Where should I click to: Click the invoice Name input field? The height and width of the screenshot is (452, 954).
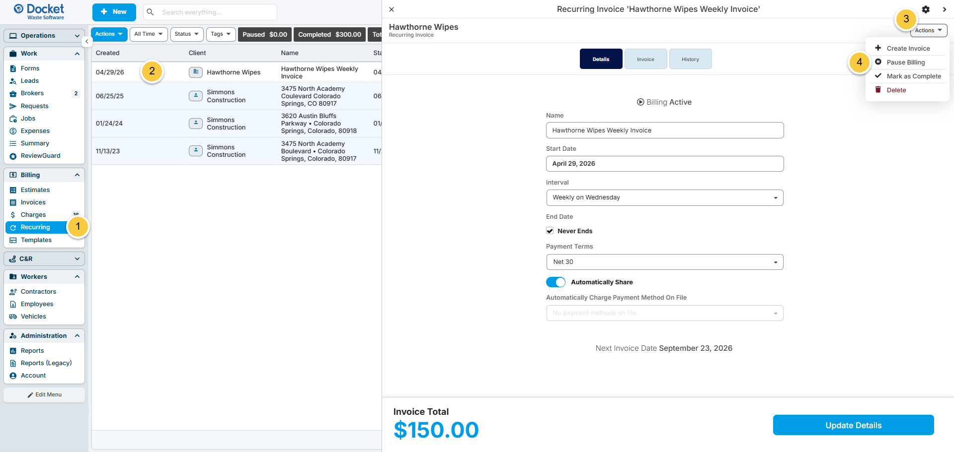click(x=664, y=130)
